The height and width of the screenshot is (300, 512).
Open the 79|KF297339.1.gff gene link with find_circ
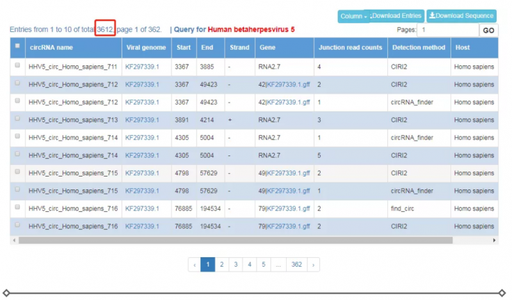(288, 209)
